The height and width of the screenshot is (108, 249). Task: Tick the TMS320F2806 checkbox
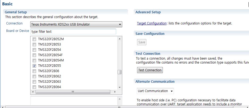(34, 71)
